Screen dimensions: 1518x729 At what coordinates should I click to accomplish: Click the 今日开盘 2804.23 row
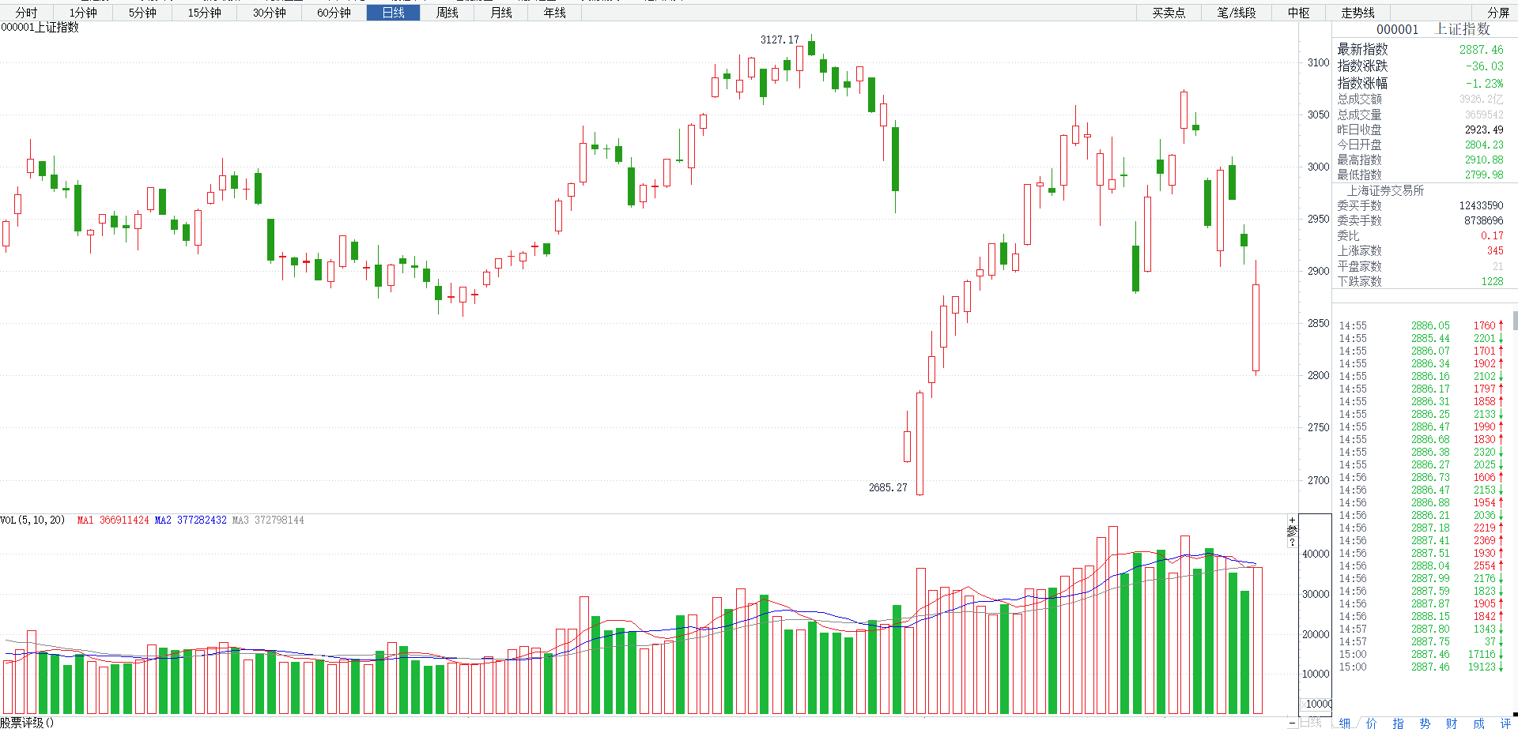coord(1421,145)
